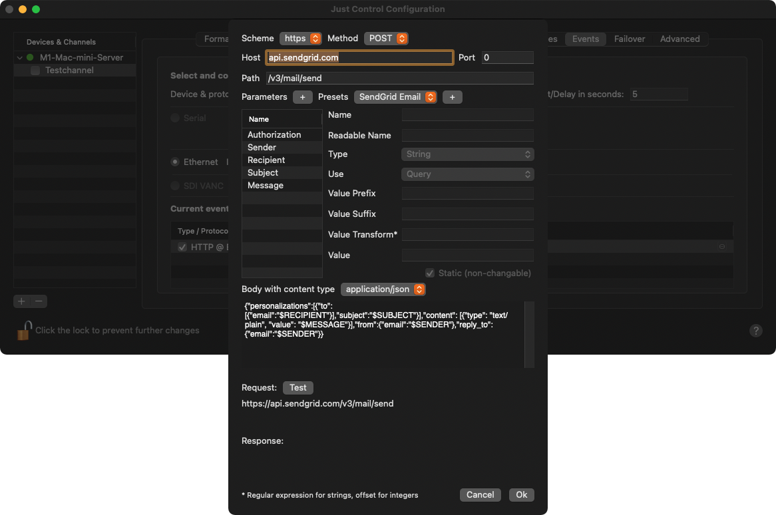
Task: Add a device with the plus button
Action: coord(21,301)
